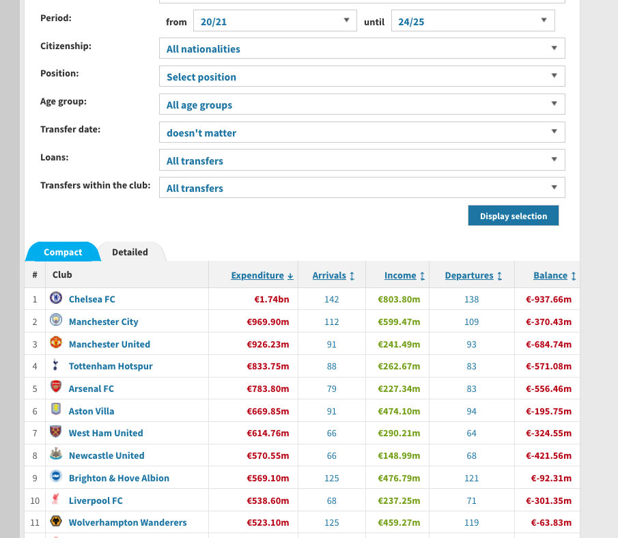
Task: Click West Ham United's 64 departures count
Action: tap(471, 433)
